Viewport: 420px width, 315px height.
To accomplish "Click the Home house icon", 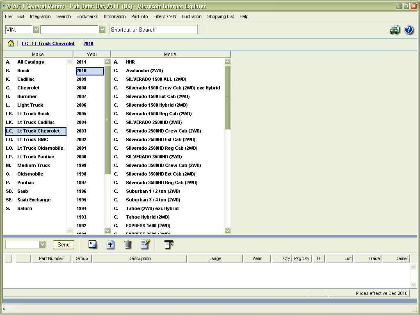I will (x=11, y=43).
